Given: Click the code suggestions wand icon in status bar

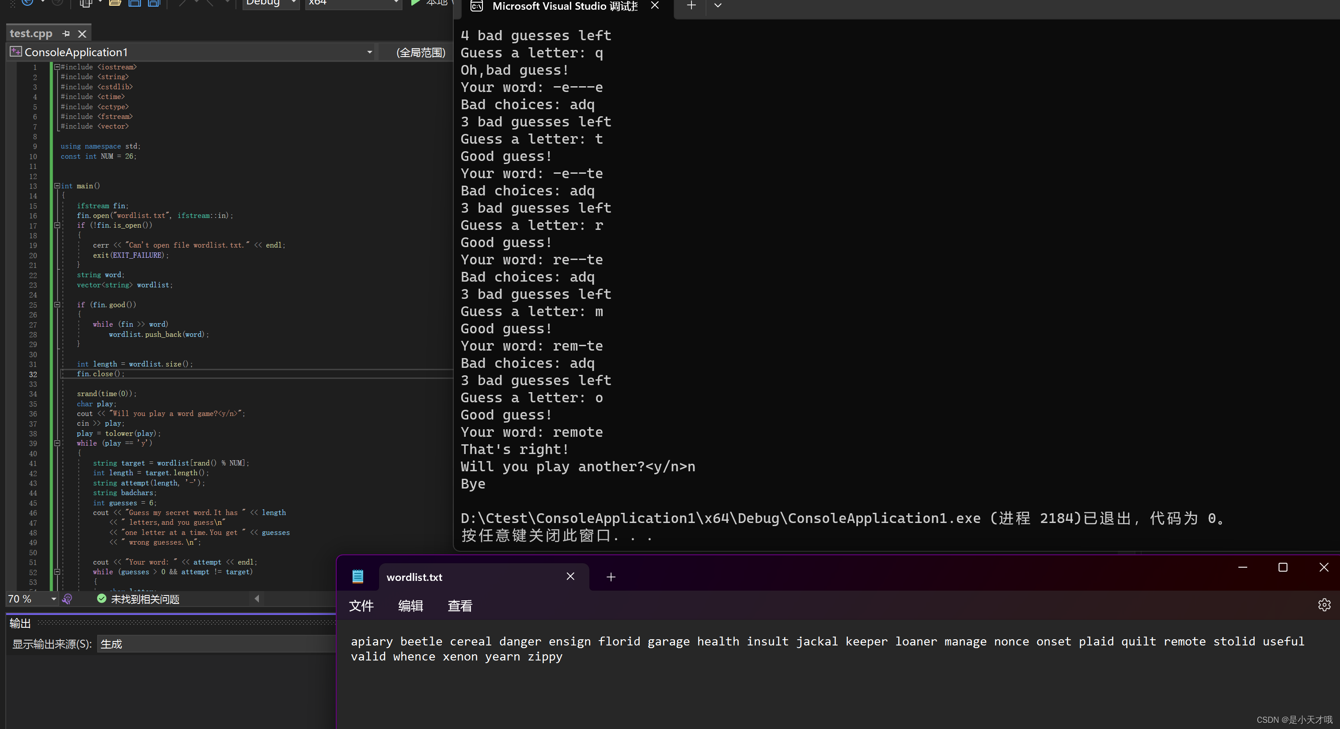Looking at the screenshot, I should tap(67, 599).
